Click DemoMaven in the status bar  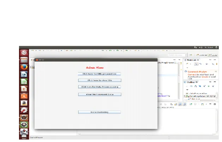(x=36, y=137)
